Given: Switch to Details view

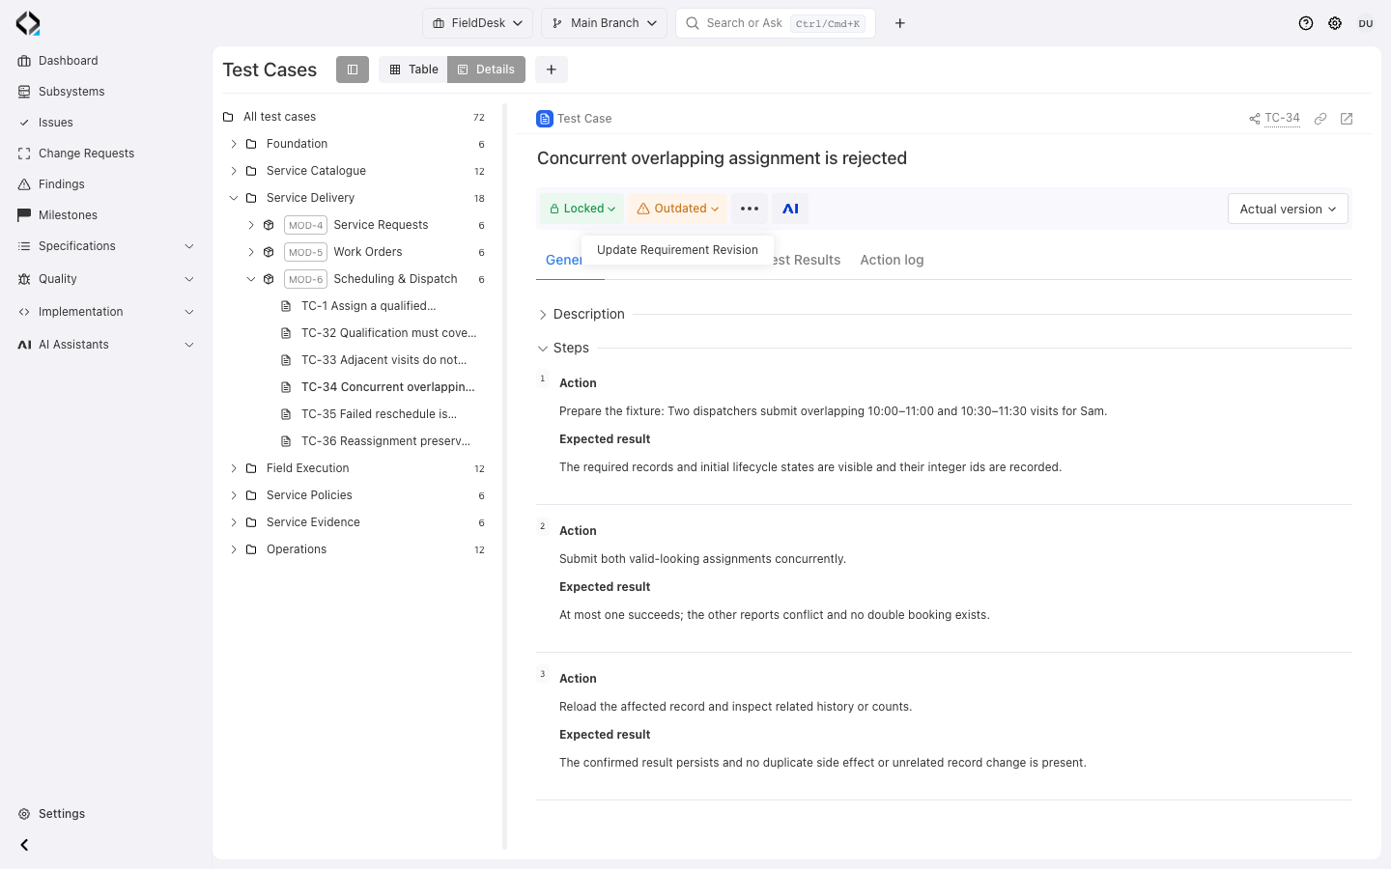Looking at the screenshot, I should (486, 70).
